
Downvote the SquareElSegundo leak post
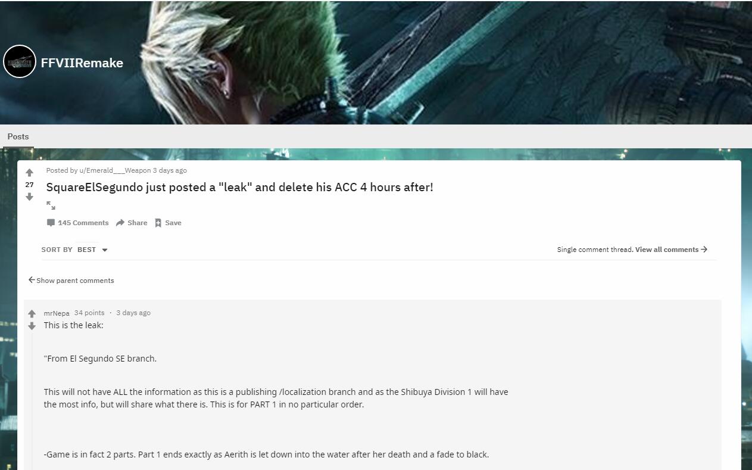coord(29,197)
